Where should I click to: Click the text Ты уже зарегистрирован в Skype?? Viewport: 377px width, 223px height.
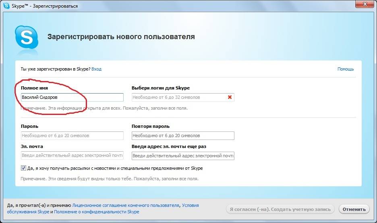(56, 69)
